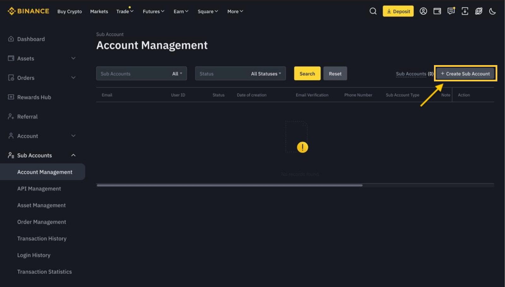Click the Email column header

pyautogui.click(x=107, y=95)
